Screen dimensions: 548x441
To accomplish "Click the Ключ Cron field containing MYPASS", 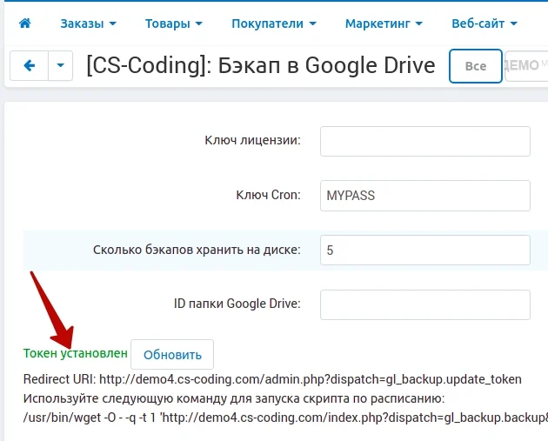I will [425, 196].
